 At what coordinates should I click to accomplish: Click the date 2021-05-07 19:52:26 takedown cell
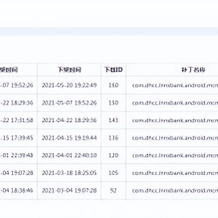click(69, 103)
